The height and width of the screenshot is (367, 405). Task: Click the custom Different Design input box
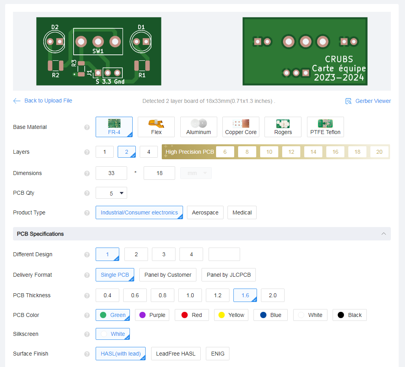[224, 254]
